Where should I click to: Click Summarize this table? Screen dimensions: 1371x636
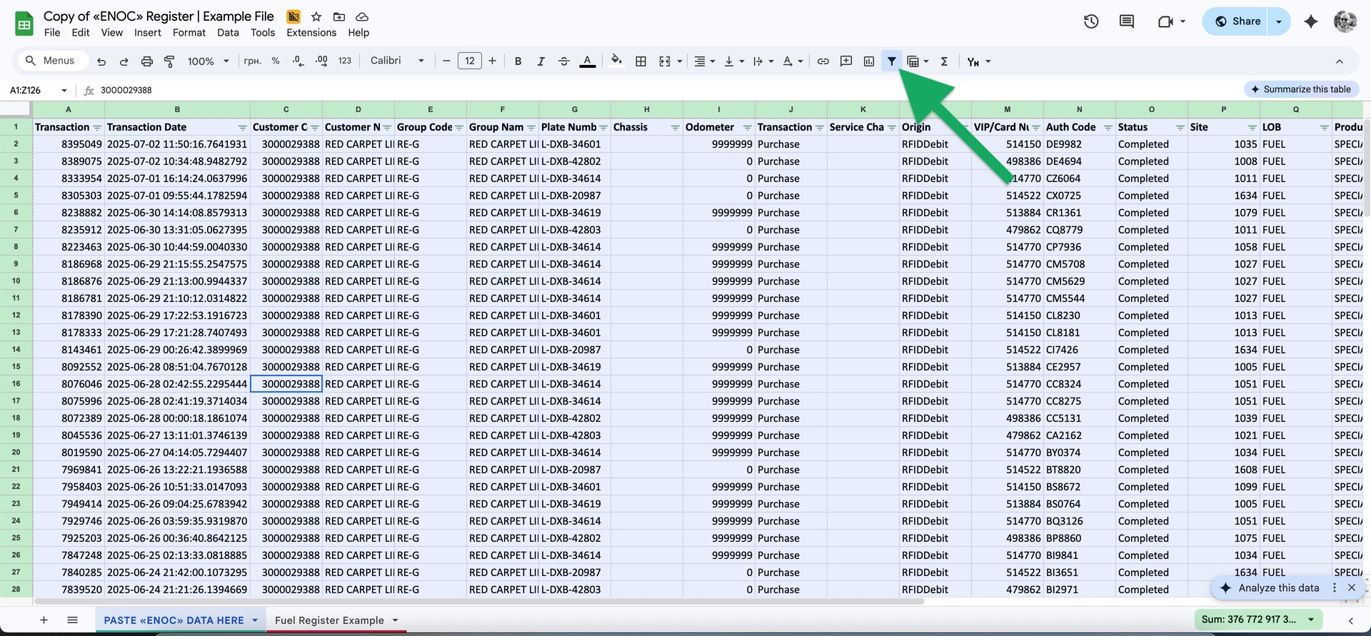point(1301,89)
